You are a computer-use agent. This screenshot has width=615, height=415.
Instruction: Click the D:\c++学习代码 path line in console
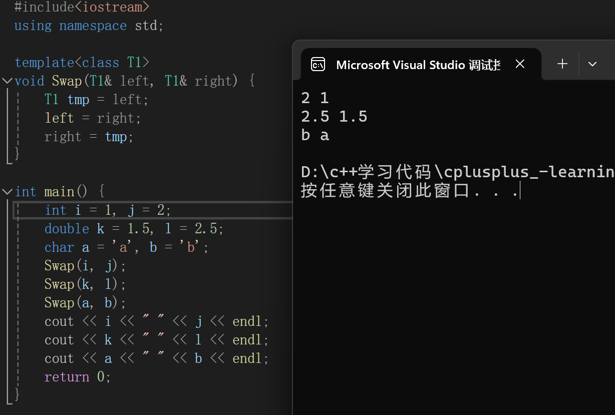(x=458, y=172)
